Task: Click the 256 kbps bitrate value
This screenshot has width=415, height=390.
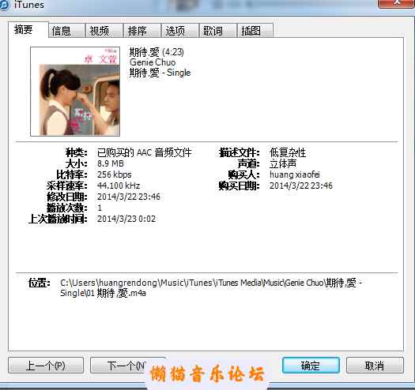Action: pyautogui.click(x=115, y=174)
